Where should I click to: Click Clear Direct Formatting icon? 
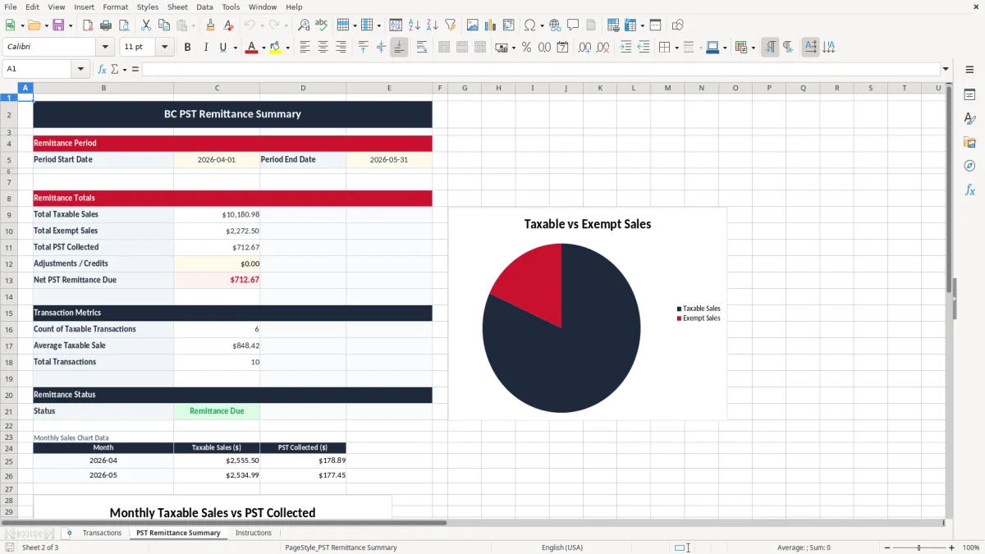click(x=229, y=25)
